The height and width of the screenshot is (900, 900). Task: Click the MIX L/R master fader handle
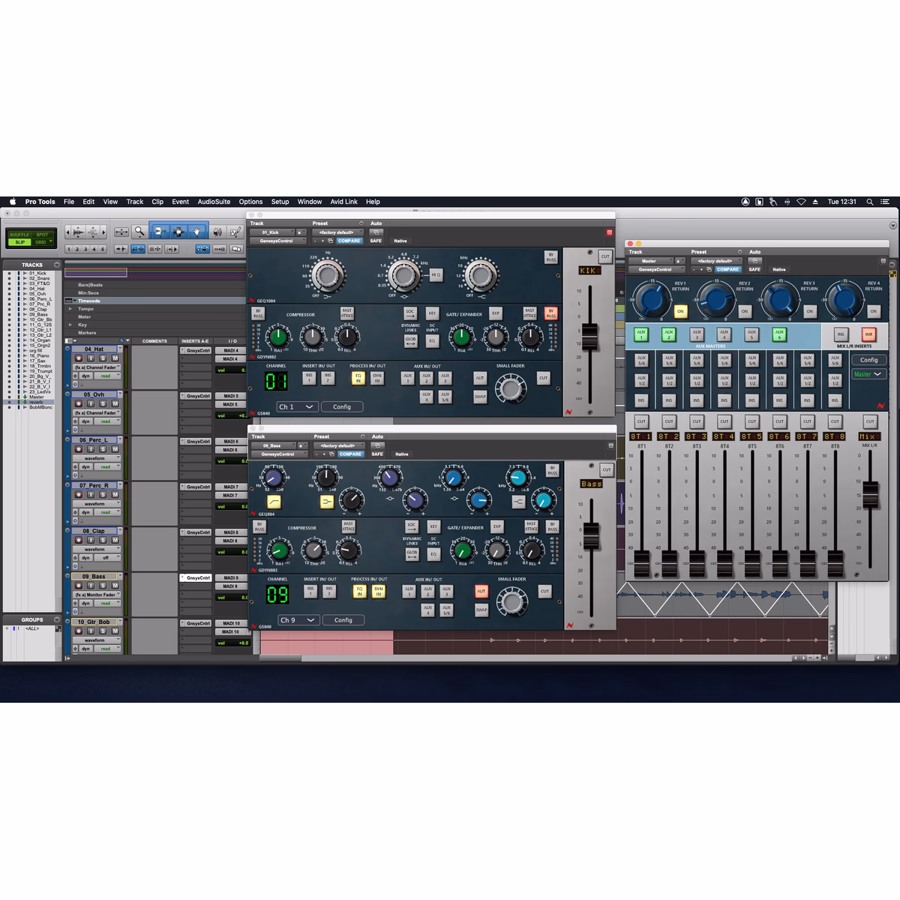870,493
